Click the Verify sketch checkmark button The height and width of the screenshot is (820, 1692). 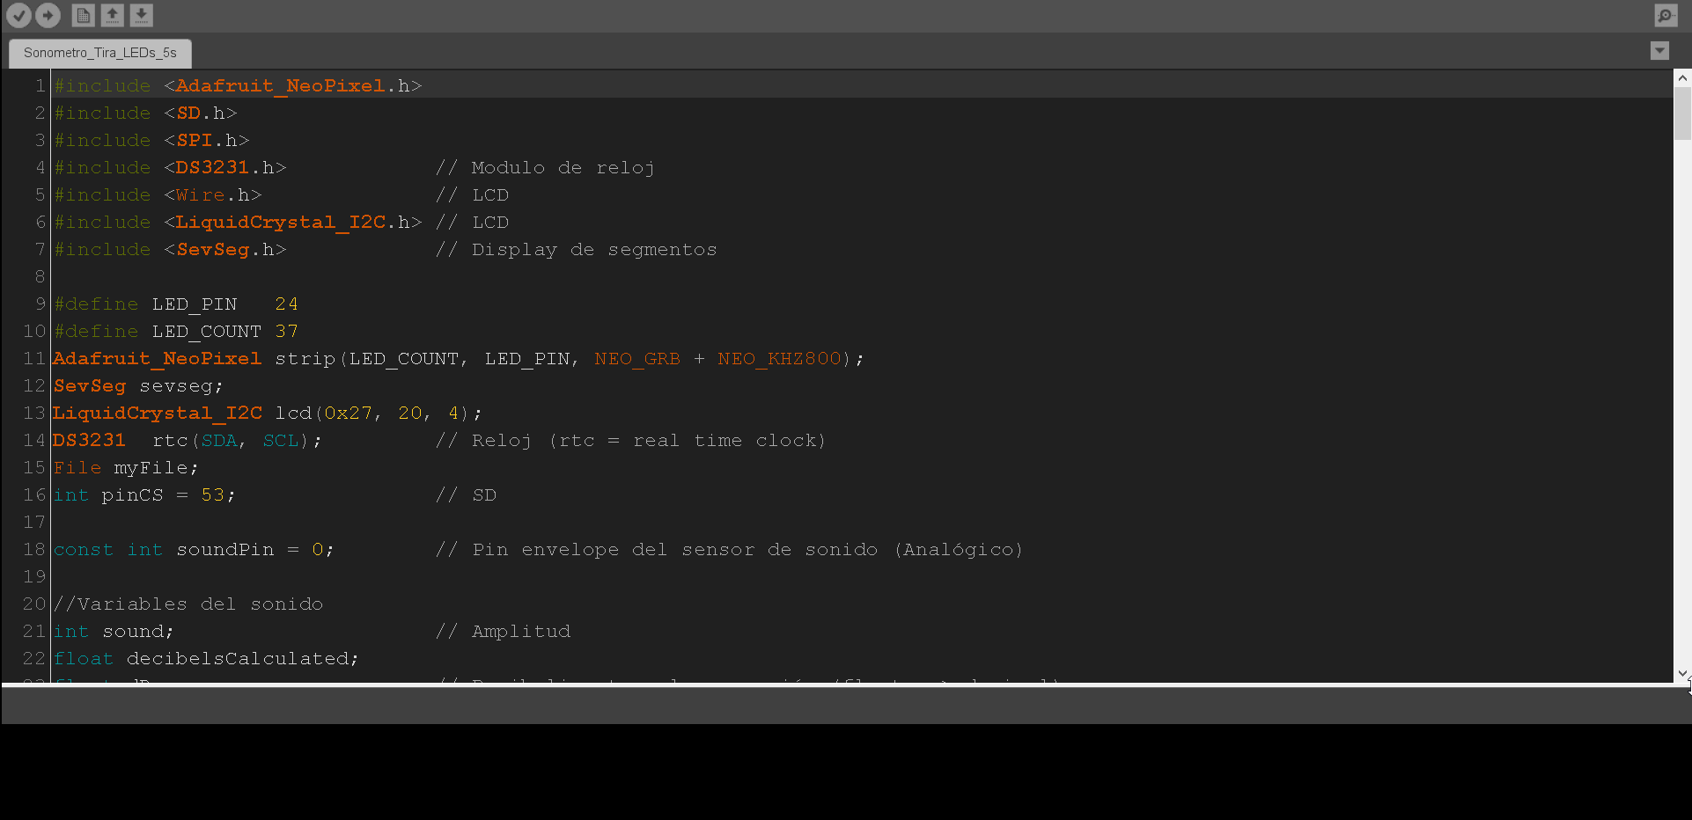coord(18,15)
